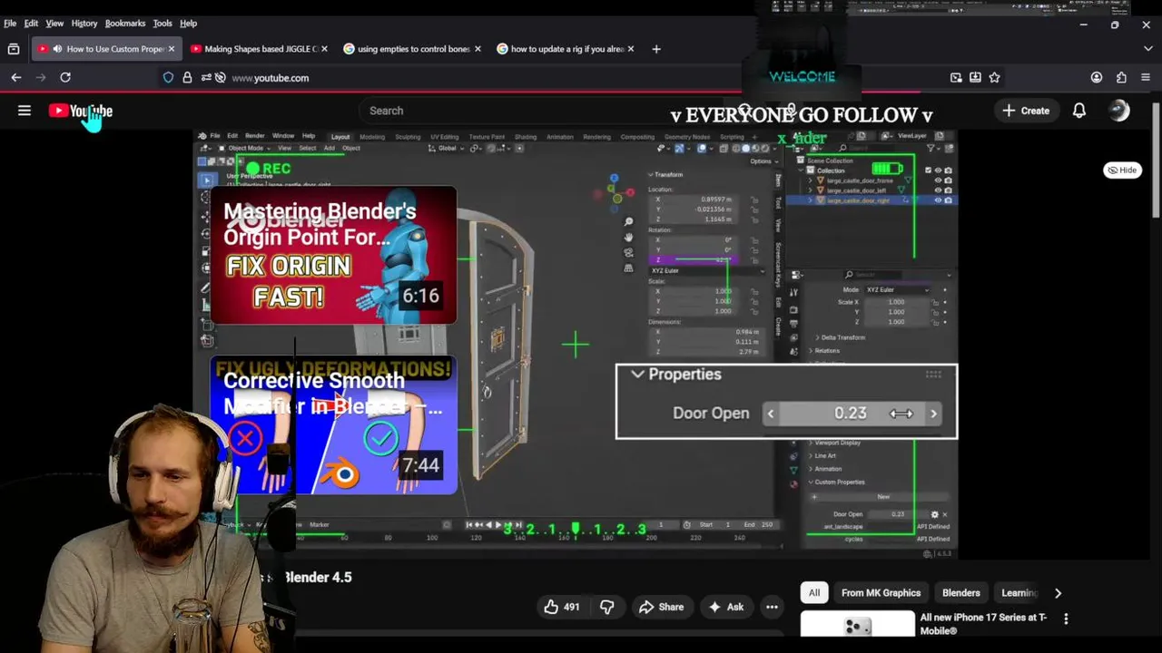Toggle Collection exclude checkbox in Blender outliner
Screen dimensions: 1162x653
928,170
